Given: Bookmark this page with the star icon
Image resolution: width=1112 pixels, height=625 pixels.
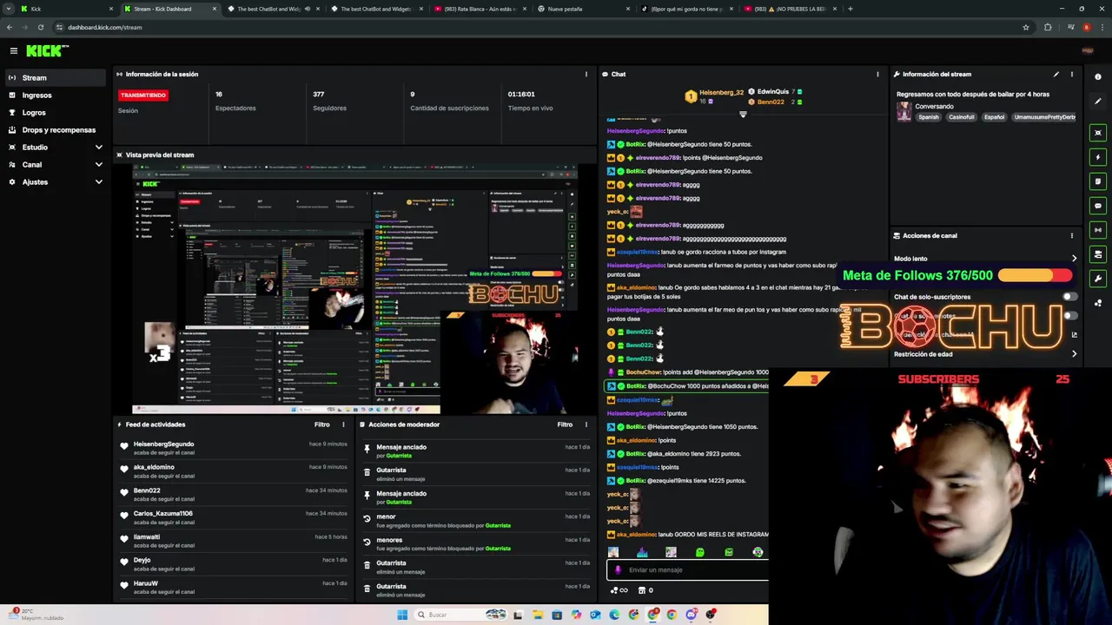Looking at the screenshot, I should point(1026,27).
